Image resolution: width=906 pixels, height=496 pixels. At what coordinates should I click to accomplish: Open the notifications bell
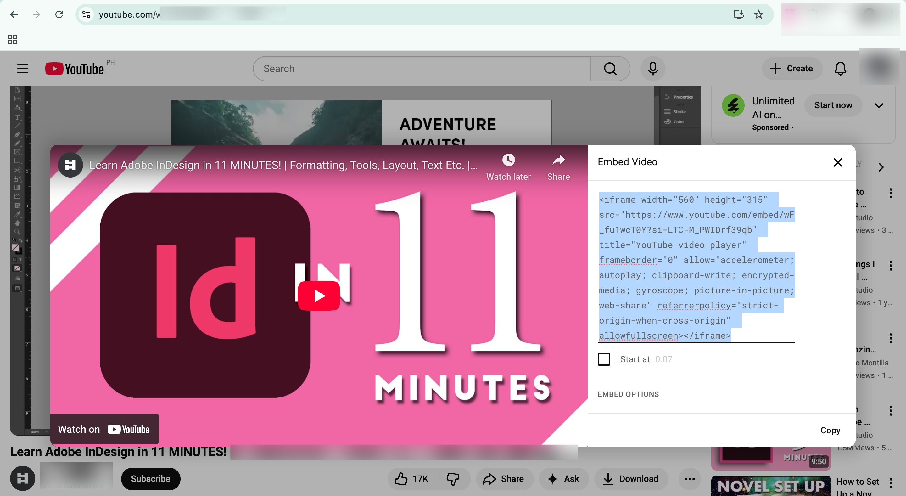[840, 69]
